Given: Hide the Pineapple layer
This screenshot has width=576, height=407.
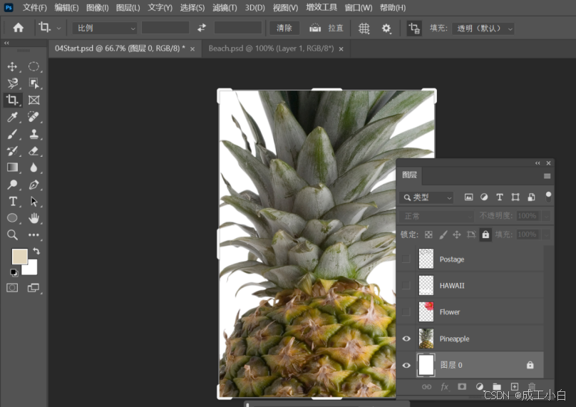Looking at the screenshot, I should [406, 339].
